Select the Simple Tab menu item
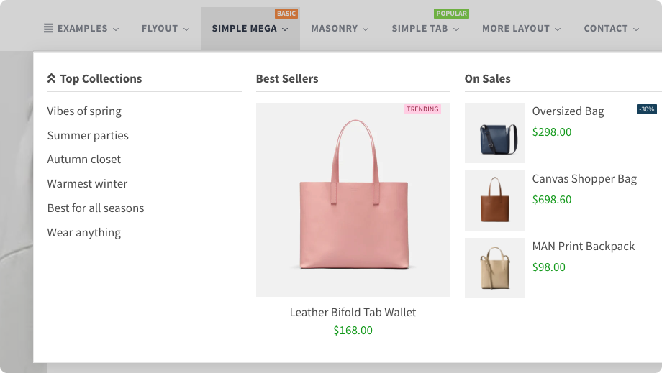662x373 pixels. point(420,29)
